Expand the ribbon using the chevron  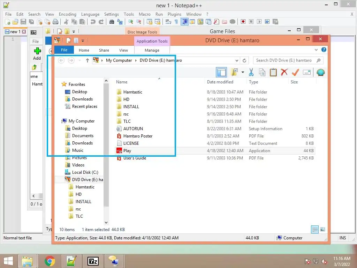316,50
